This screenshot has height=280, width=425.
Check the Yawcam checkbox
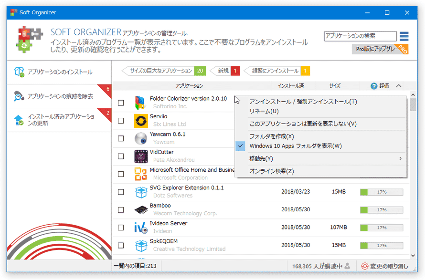(x=121, y=139)
